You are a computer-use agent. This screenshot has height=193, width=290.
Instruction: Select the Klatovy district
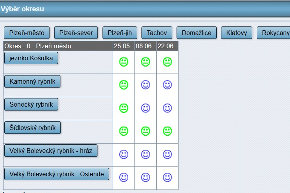pos(237,33)
